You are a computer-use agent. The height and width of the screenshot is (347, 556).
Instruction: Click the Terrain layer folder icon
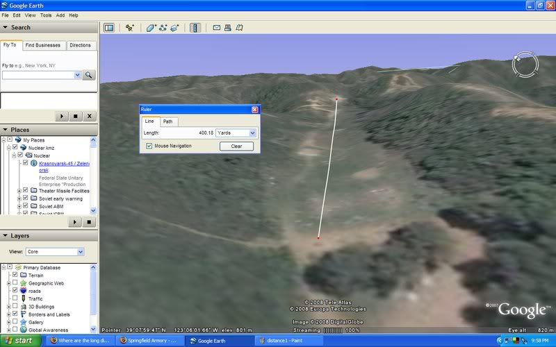pyautogui.click(x=24, y=275)
